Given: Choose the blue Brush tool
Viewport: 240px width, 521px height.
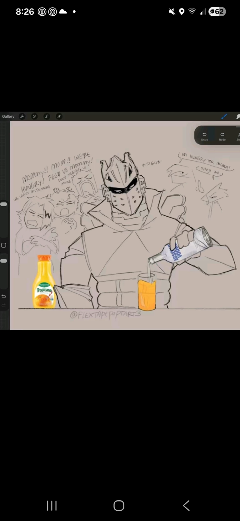Looking at the screenshot, I should (224, 116).
